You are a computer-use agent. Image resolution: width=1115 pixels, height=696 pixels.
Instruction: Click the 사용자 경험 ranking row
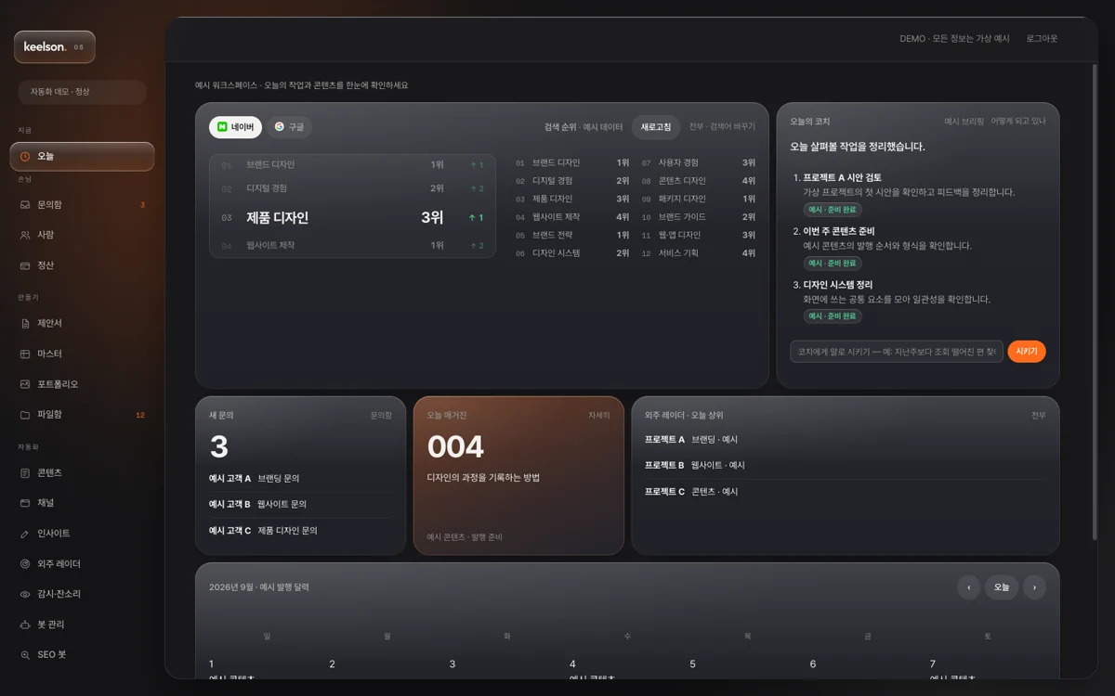699,163
